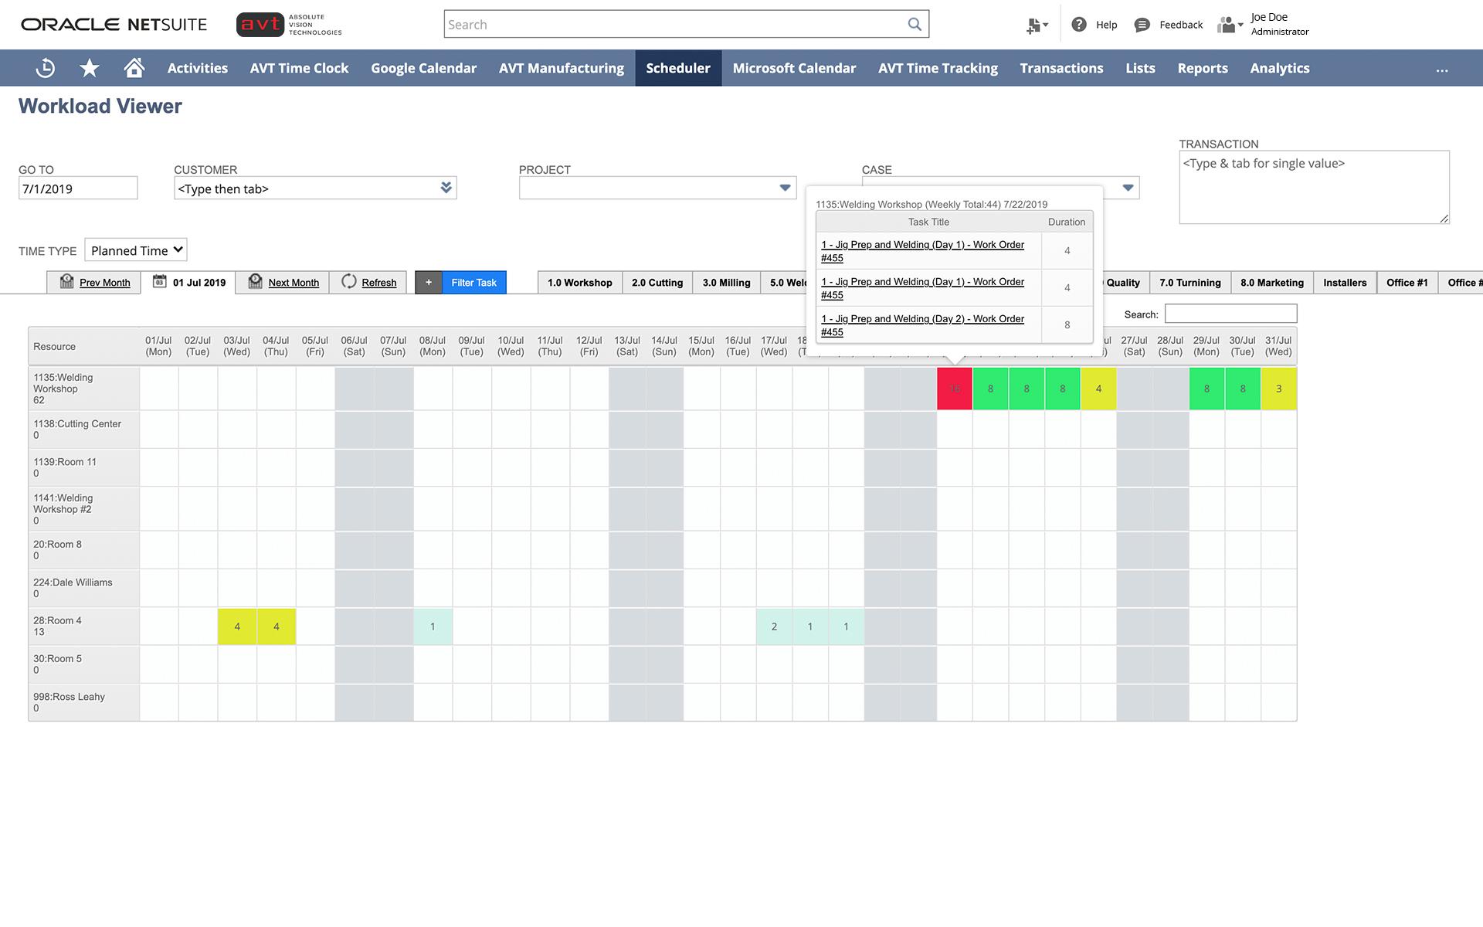The width and height of the screenshot is (1483, 927).
Task: Expand the Time Type dropdown
Action: coord(136,250)
